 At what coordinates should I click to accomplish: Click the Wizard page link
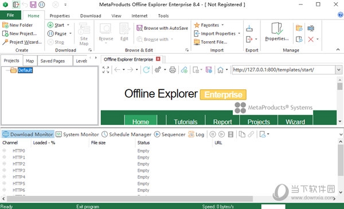pos(295,121)
